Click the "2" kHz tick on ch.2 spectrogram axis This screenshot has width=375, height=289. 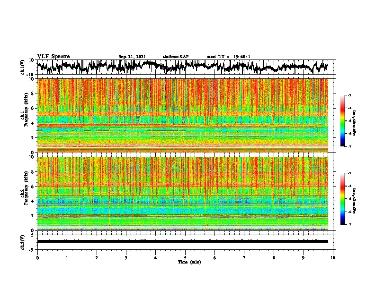coord(33,216)
